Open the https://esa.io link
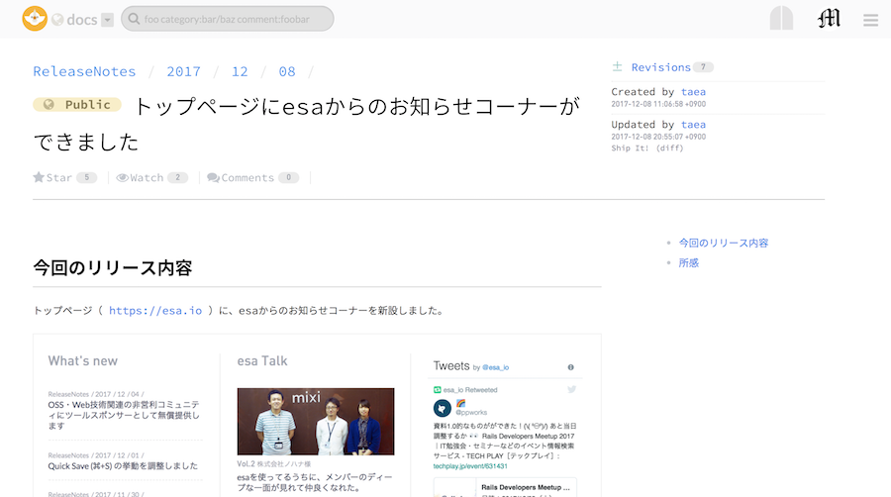This screenshot has width=891, height=497. tap(155, 310)
